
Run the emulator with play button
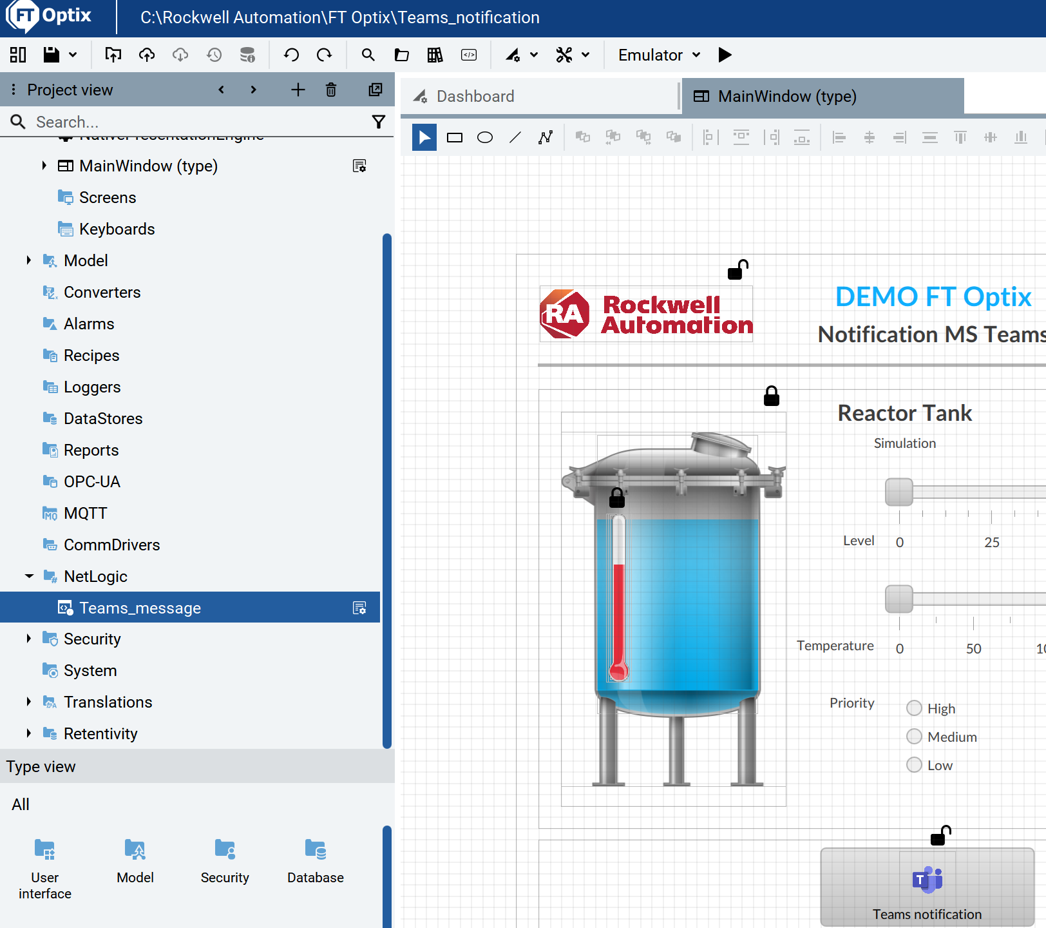pos(725,55)
